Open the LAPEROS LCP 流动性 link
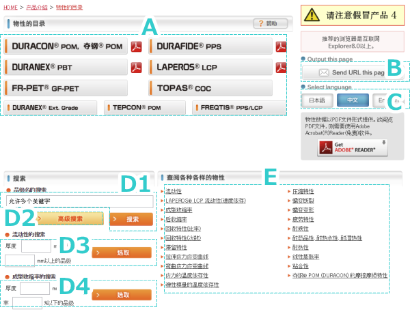 [206, 201]
